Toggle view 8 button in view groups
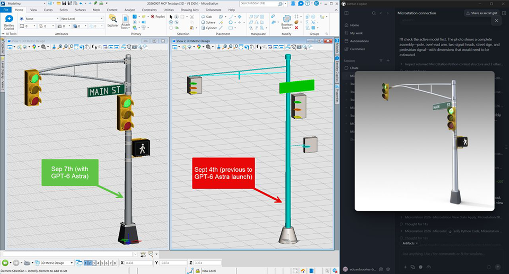The image size is (509, 274). click(115, 263)
